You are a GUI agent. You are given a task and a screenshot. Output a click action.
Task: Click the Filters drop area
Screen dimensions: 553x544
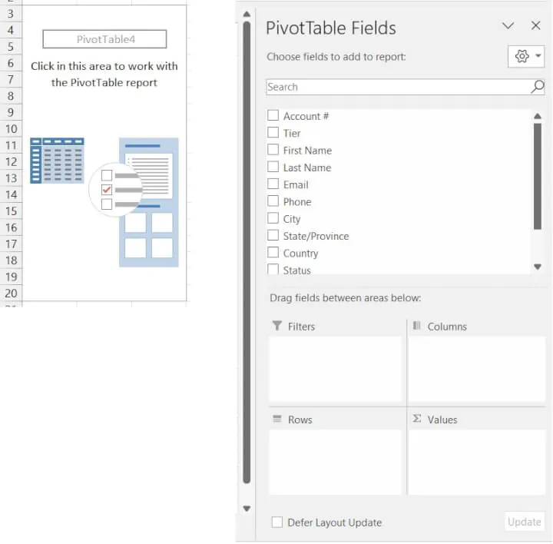(x=335, y=369)
